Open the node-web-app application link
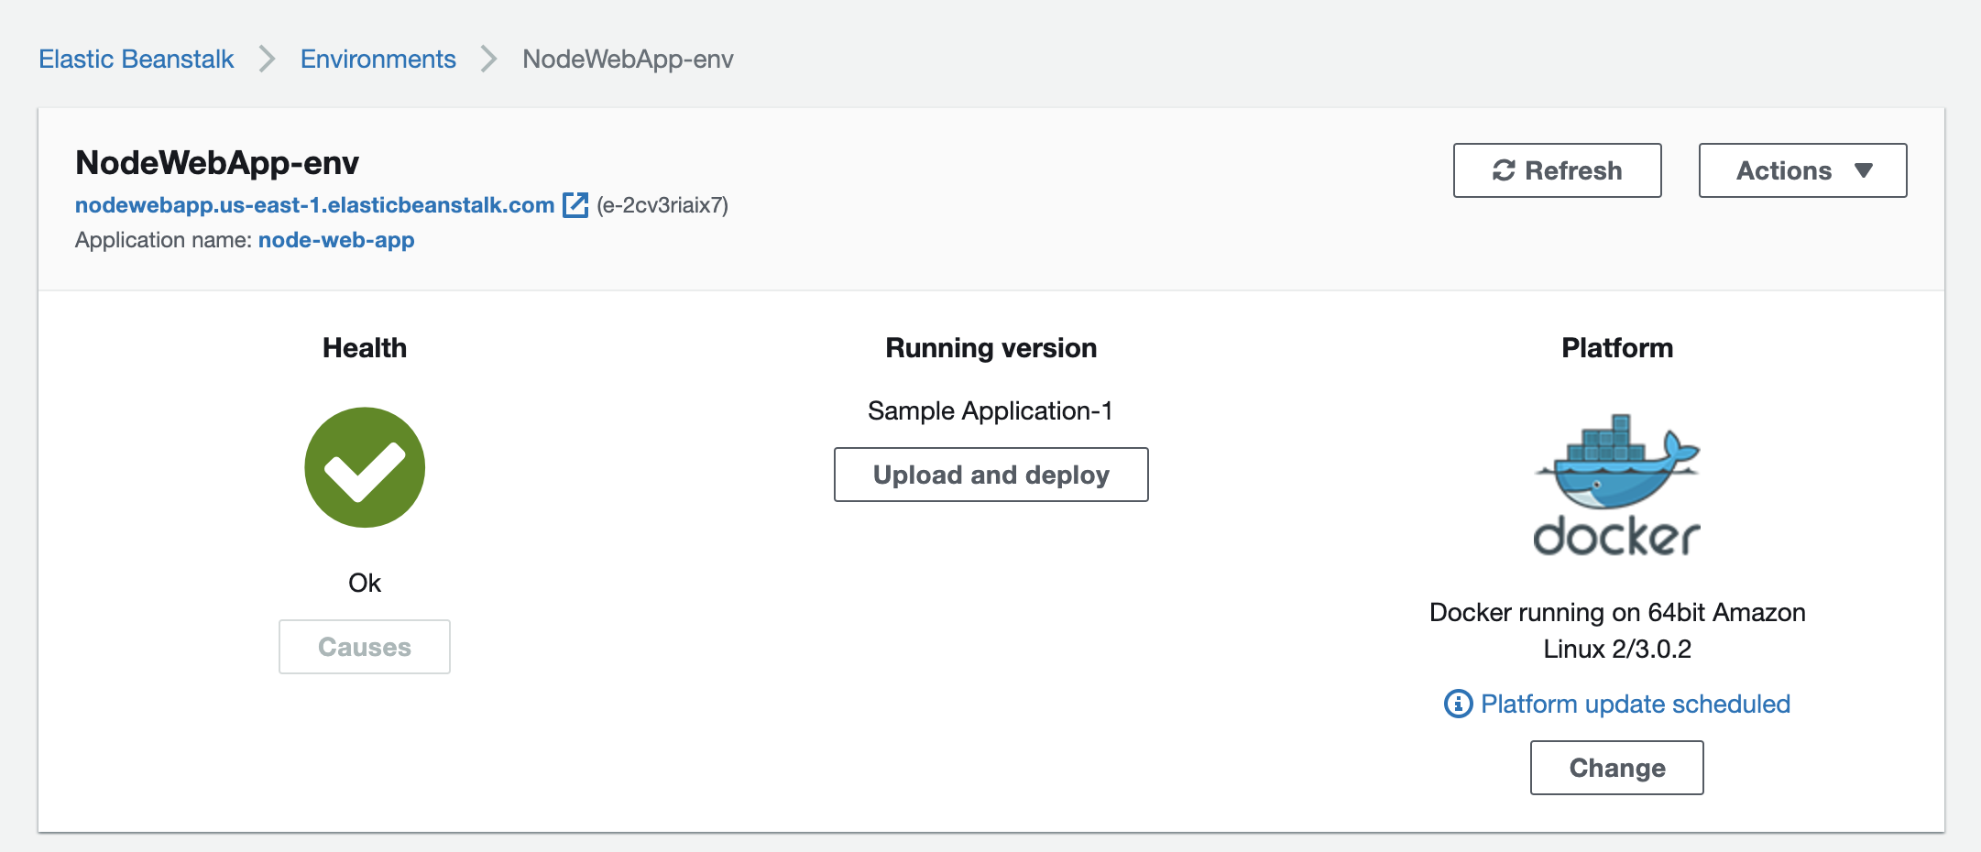Image resolution: width=1981 pixels, height=852 pixels. 336,240
